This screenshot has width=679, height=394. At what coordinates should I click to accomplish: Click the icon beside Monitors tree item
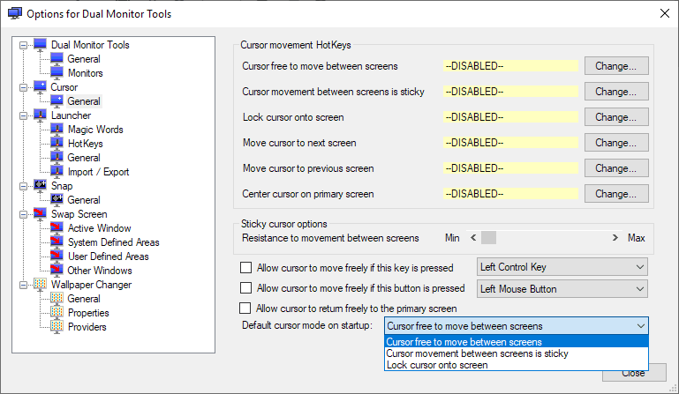(57, 72)
